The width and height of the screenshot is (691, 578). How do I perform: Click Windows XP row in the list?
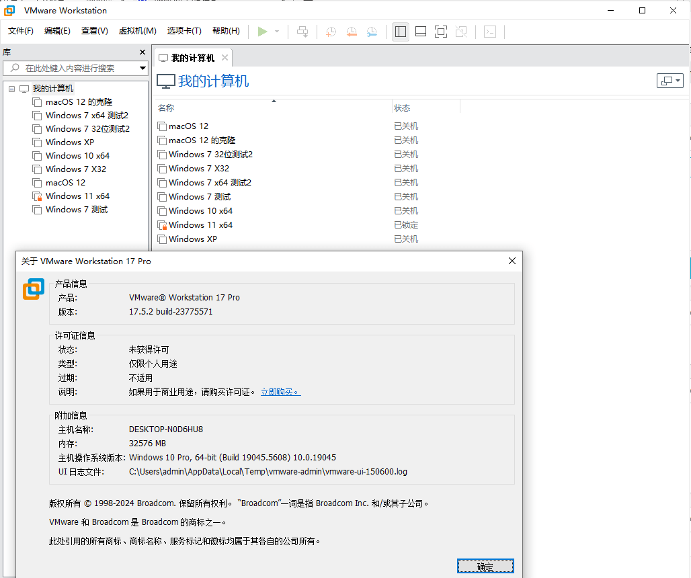[x=309, y=239]
